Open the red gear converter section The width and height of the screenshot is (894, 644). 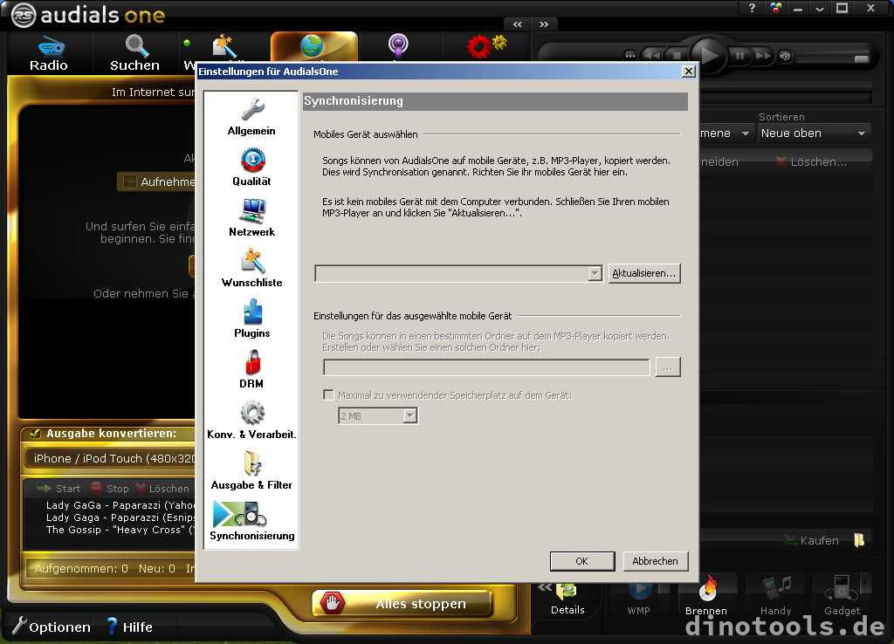tap(485, 45)
